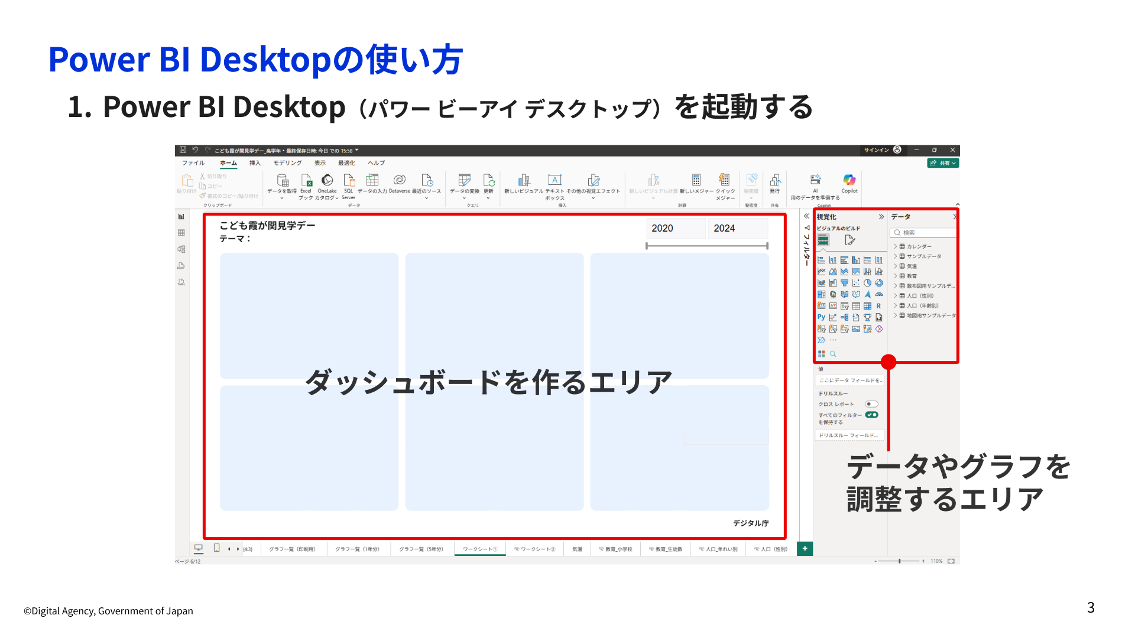Screen dimensions: 1135x638
Task: Toggle the すべてのフィルターを保持する switch
Action: (872, 415)
